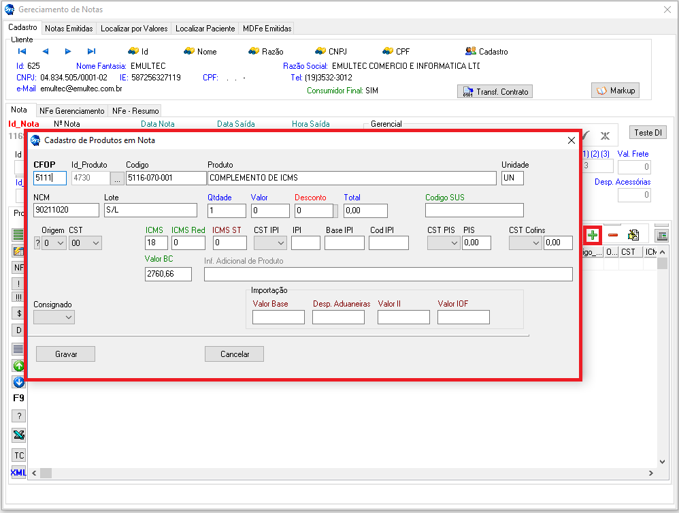The image size is (679, 513).
Task: Open the Origem dropdown
Action: click(54, 243)
